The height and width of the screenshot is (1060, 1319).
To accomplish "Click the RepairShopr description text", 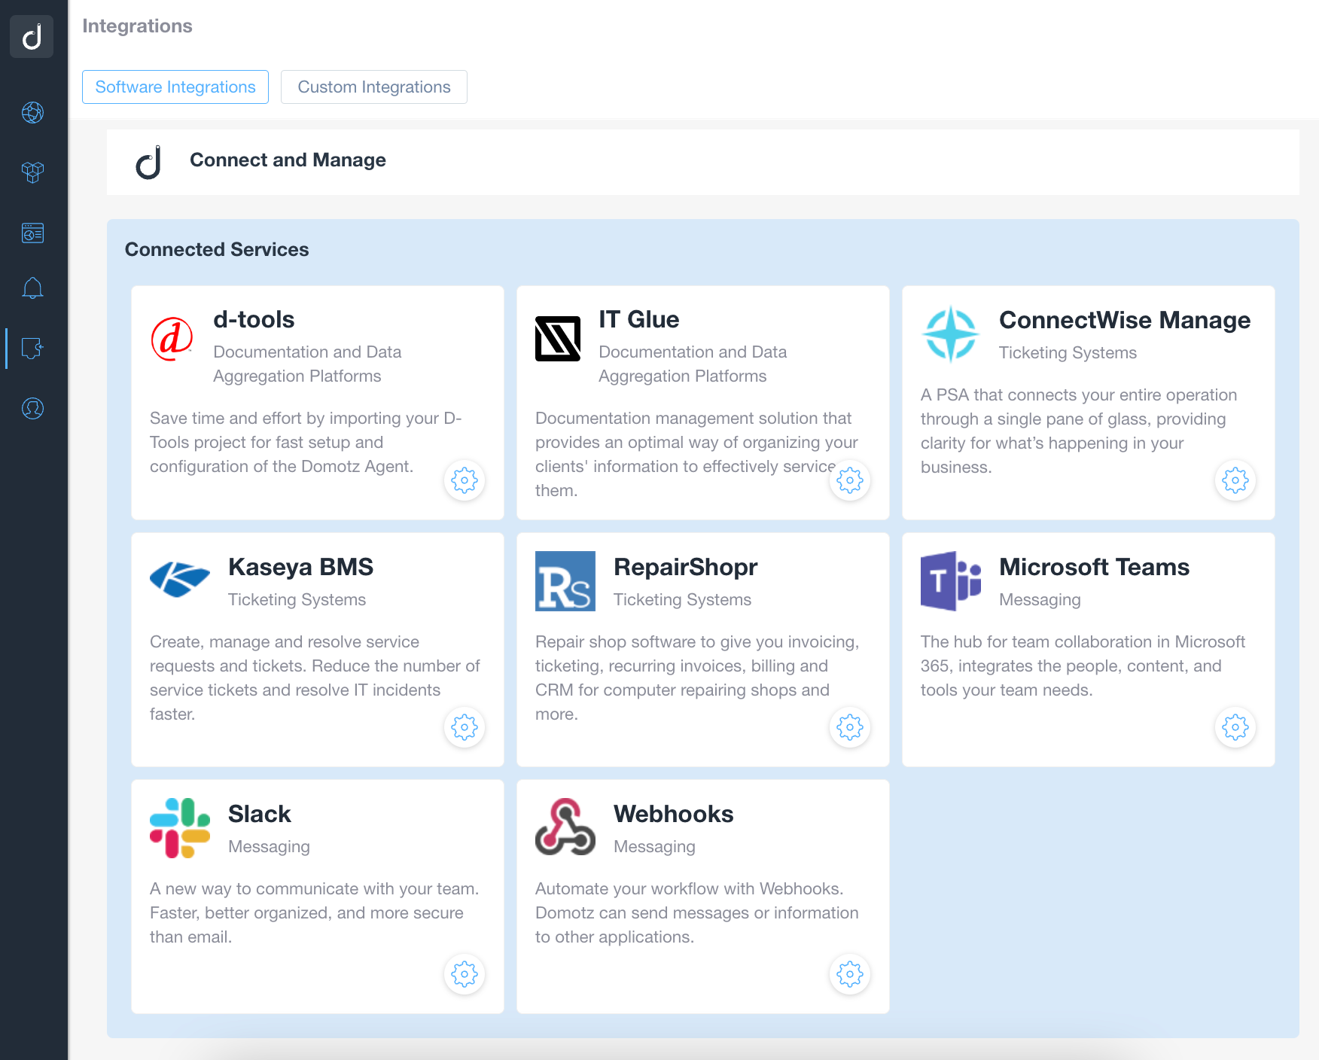I will (x=697, y=678).
